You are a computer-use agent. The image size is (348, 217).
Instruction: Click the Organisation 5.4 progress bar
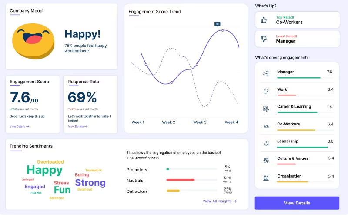pos(292,182)
